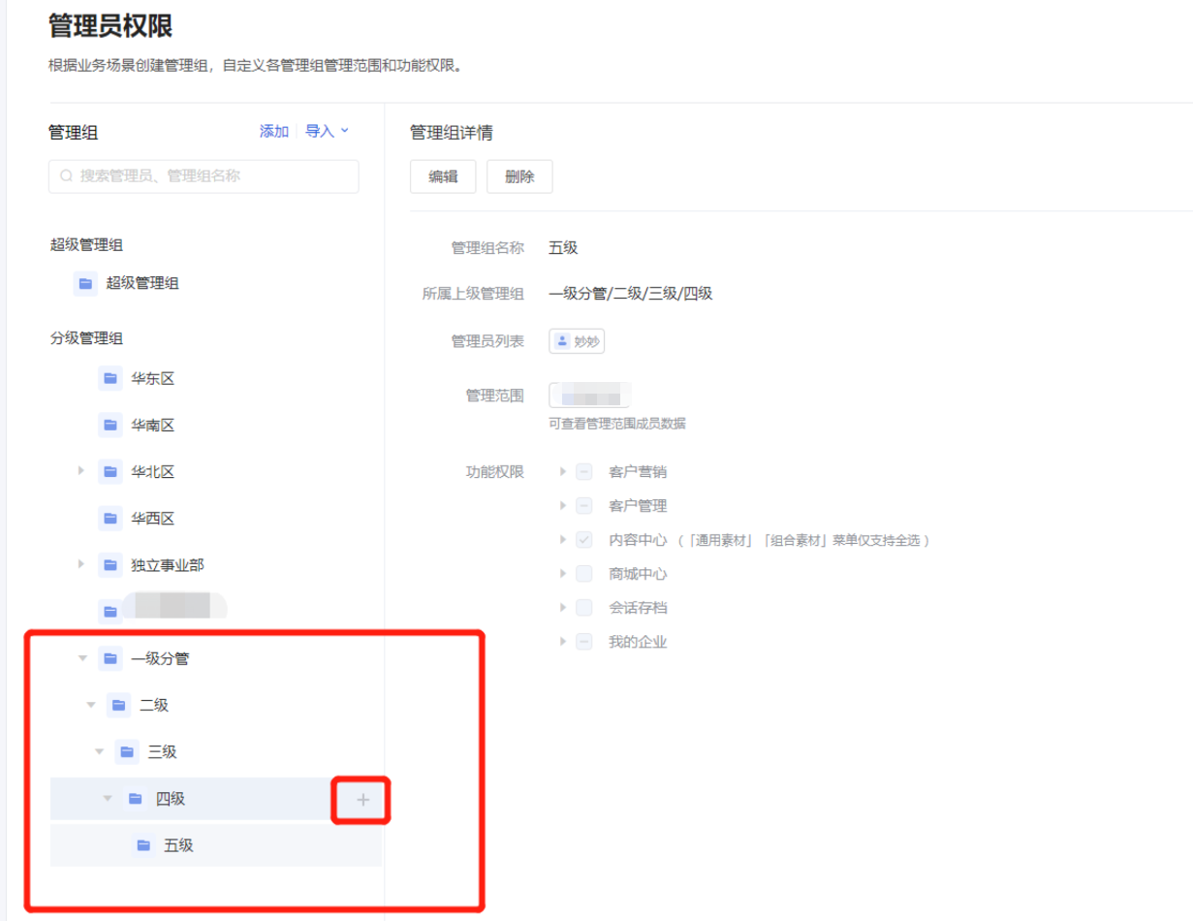Click the 二级 folder icon
Image resolution: width=1193 pixels, height=921 pixels.
click(119, 706)
